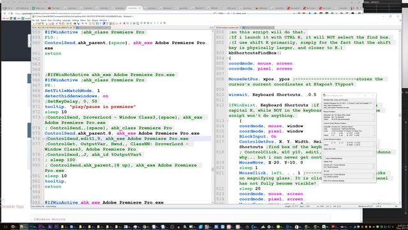Click the right pane vertical scrollbar
The image size is (408, 230).
click(x=400, y=118)
